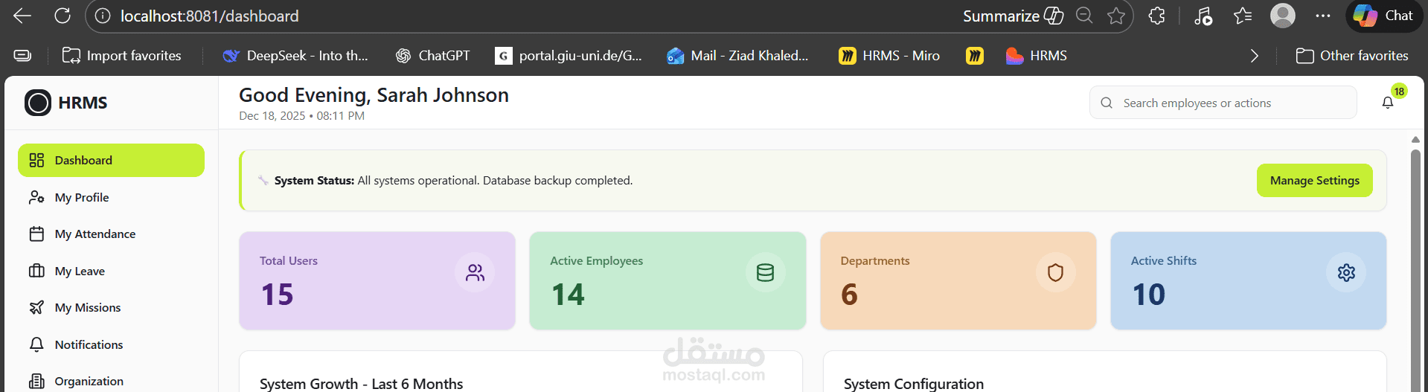Open Import favorites bookmark

[x=122, y=56]
